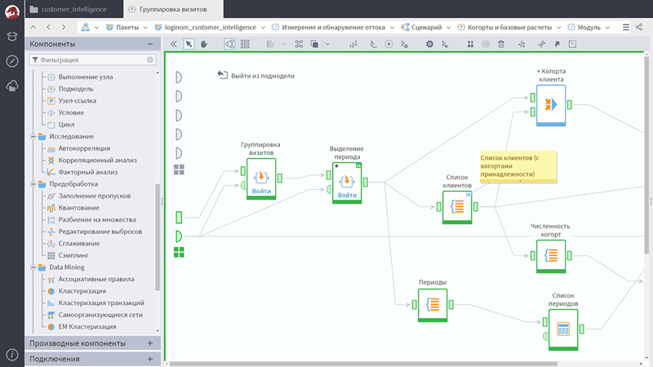Click the share icon at top right
The image size is (653, 367).
642,27
